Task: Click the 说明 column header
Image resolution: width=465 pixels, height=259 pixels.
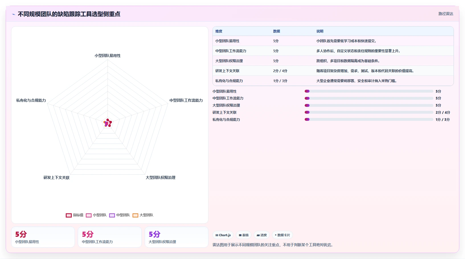Action: (320, 31)
